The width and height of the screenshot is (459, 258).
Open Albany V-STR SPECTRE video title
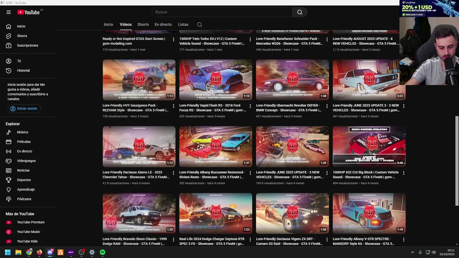364,241
